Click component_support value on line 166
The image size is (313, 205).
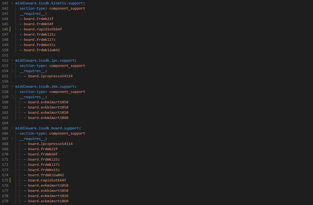67,133
